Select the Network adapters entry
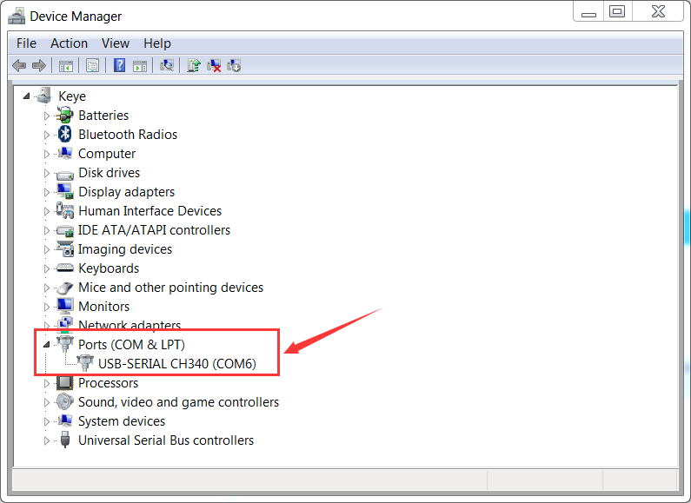Screen dimensions: 691x503 coord(130,326)
